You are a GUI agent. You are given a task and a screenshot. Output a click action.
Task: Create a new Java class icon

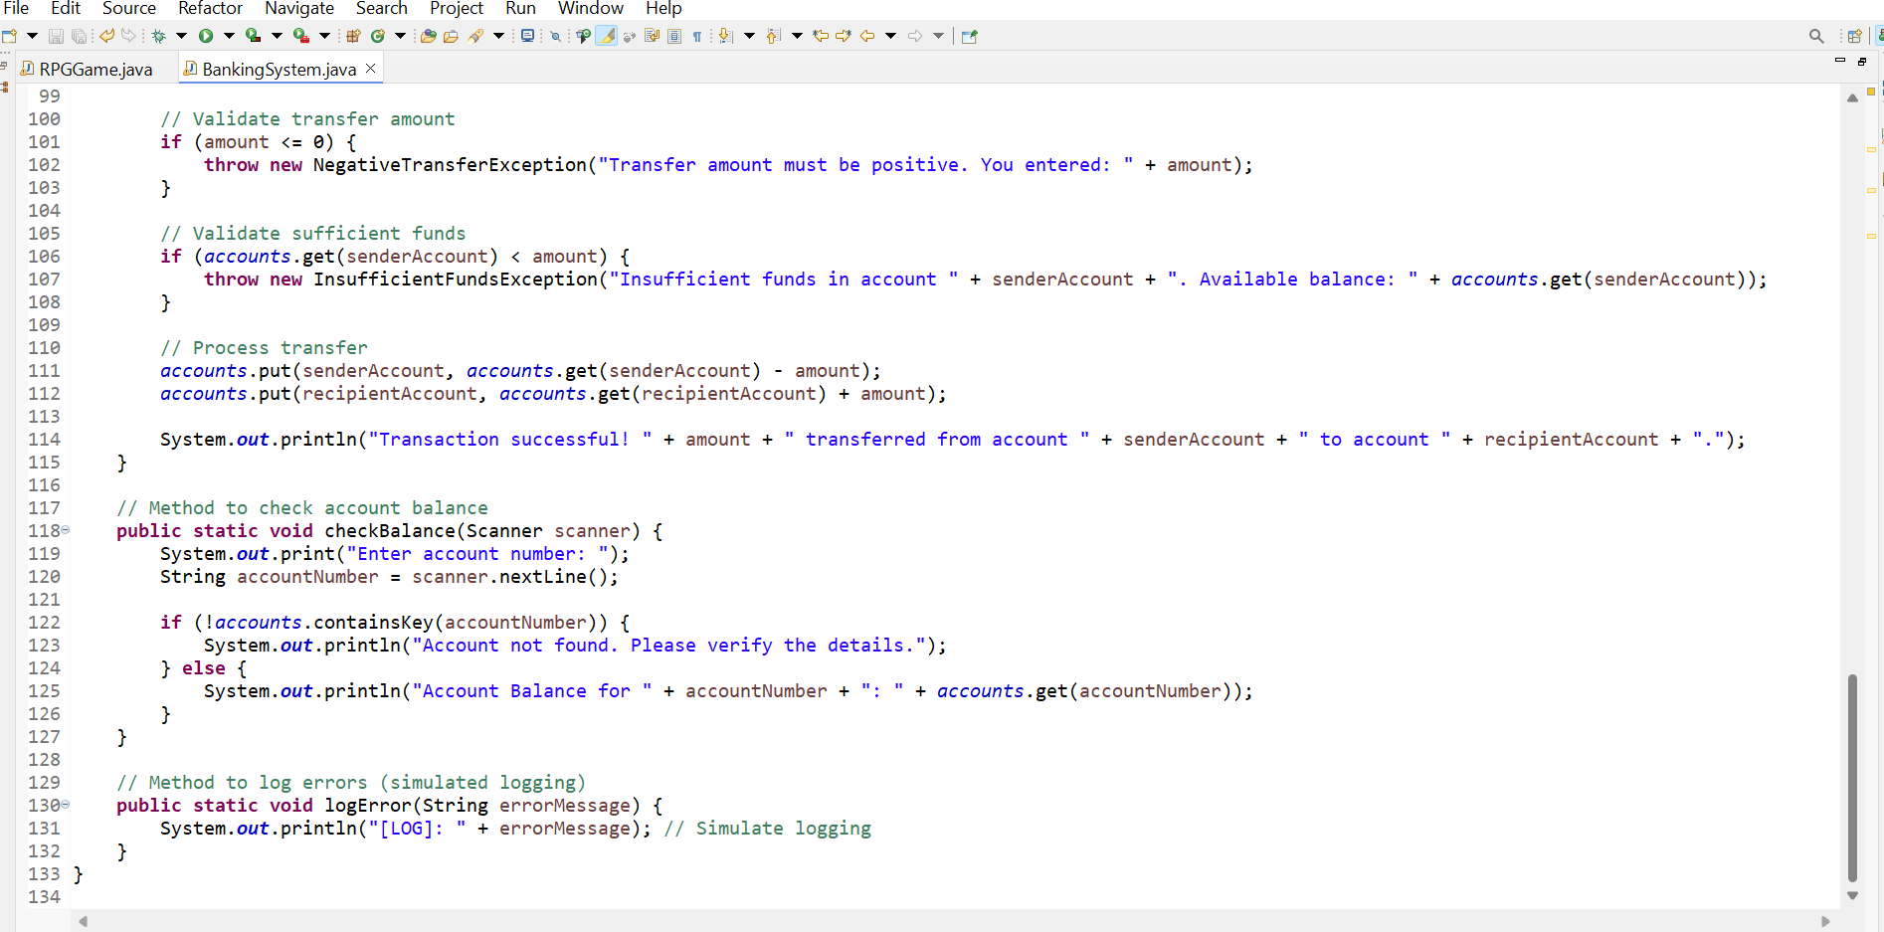(378, 36)
